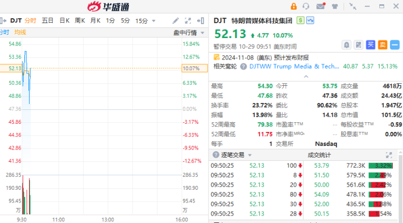403x223 pixels.
Task: Switch to the 月K chart tab
Action: click(x=95, y=20)
